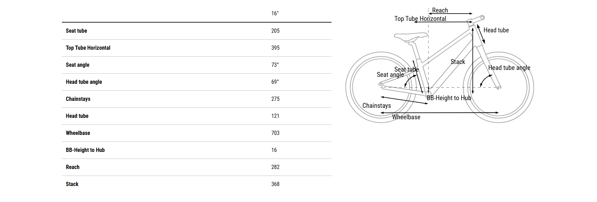Click the 69° head tube angle value

pos(275,82)
